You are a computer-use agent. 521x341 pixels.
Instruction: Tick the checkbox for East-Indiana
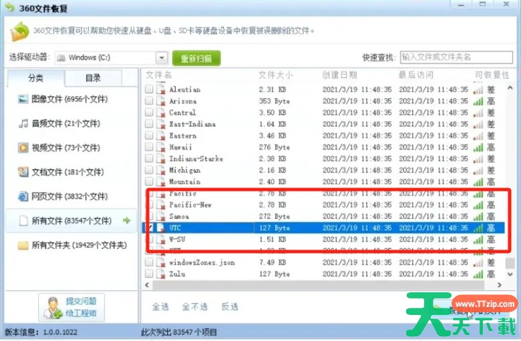pyautogui.click(x=149, y=124)
